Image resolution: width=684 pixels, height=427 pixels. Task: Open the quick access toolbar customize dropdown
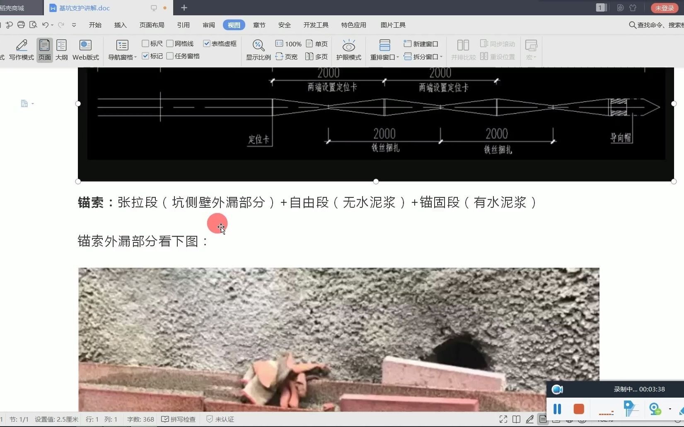point(74,25)
